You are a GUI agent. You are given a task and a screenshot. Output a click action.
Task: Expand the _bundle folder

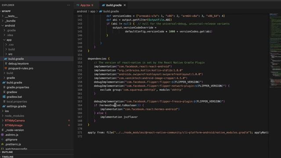(10, 21)
